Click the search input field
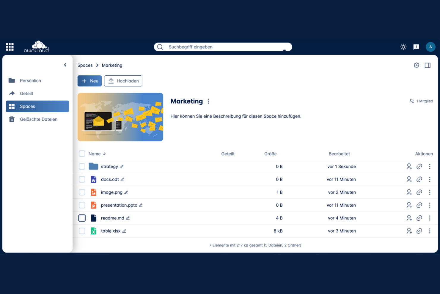440x294 pixels. click(x=223, y=47)
